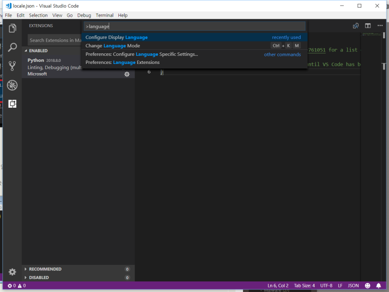Click the 761051 link in editor
Viewport: 389px width, 292px height.
click(x=317, y=50)
